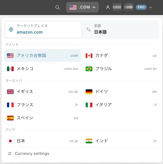Click the .co.uk domain text
Screen dimensions: 163x164
click(73, 92)
